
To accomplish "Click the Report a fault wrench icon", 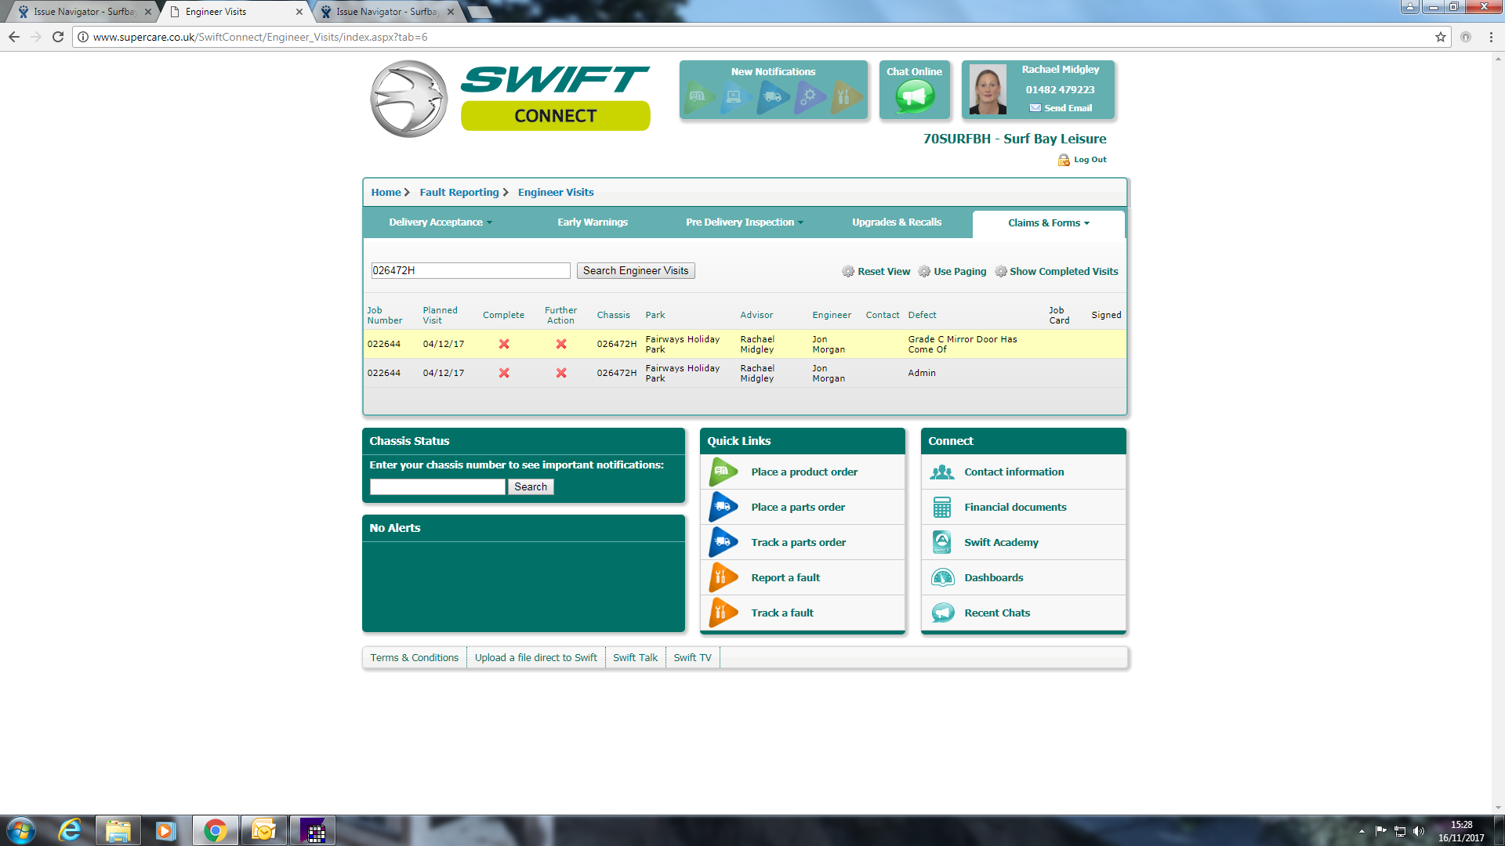I will [723, 578].
